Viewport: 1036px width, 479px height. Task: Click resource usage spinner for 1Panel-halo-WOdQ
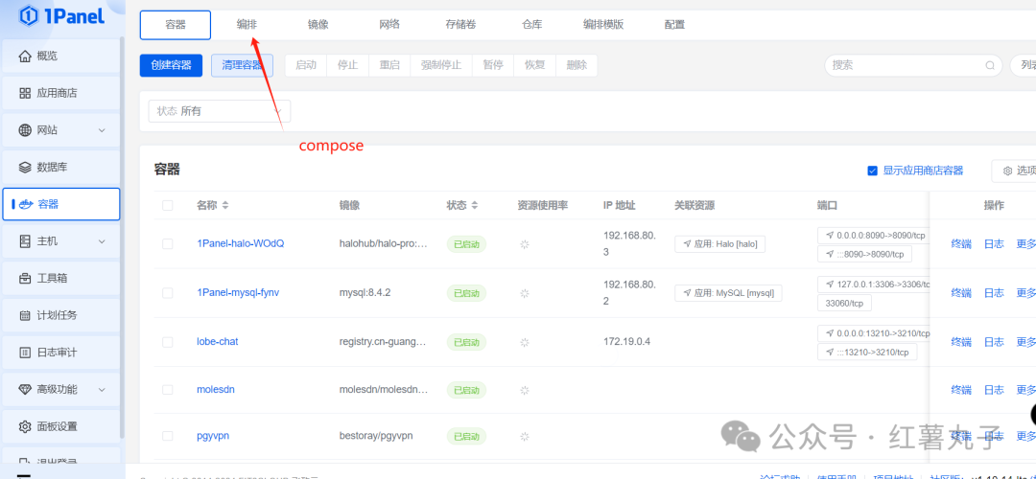tap(525, 244)
